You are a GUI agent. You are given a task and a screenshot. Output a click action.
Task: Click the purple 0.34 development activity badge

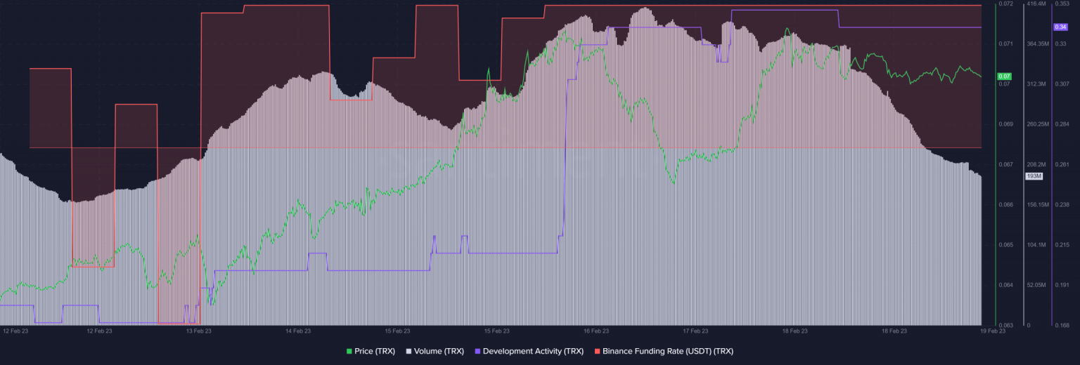coord(1060,27)
